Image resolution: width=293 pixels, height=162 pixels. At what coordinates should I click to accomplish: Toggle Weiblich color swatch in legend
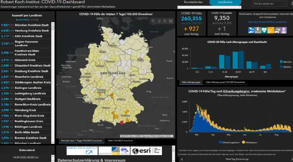[x=281, y=66]
